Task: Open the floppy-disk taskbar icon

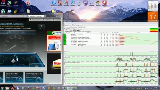Action: point(18,88)
